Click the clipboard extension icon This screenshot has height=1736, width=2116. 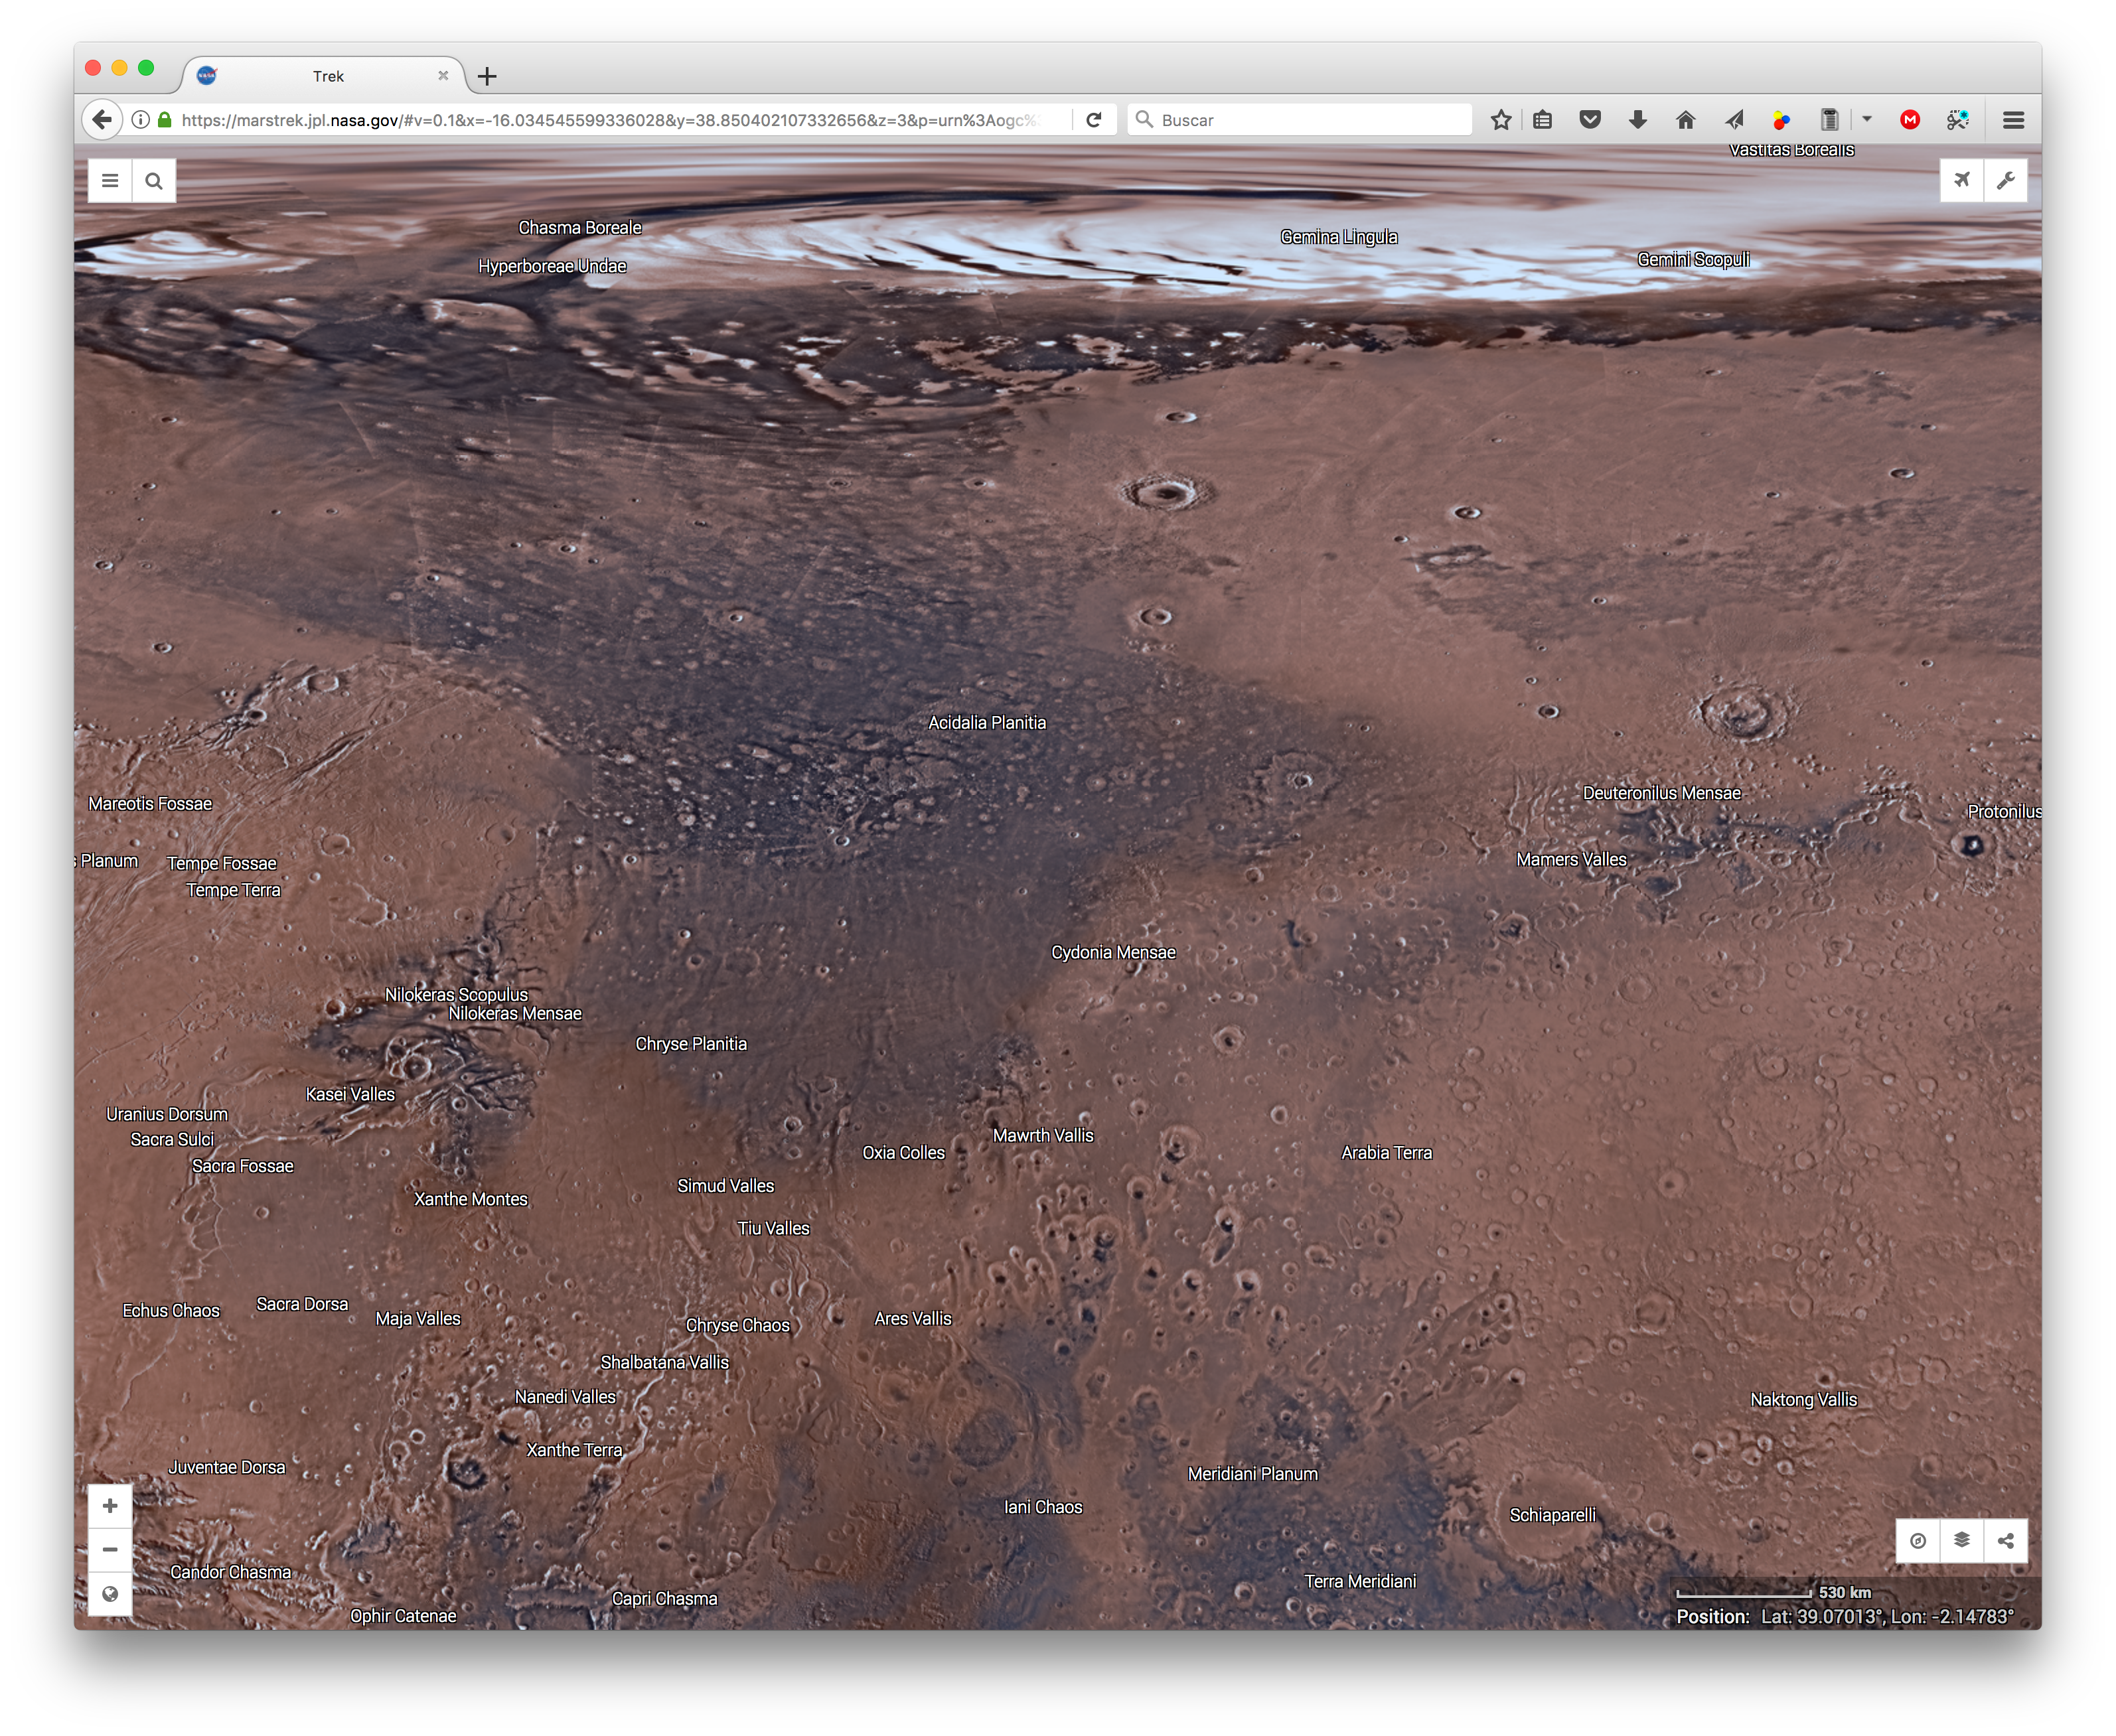point(1829,120)
